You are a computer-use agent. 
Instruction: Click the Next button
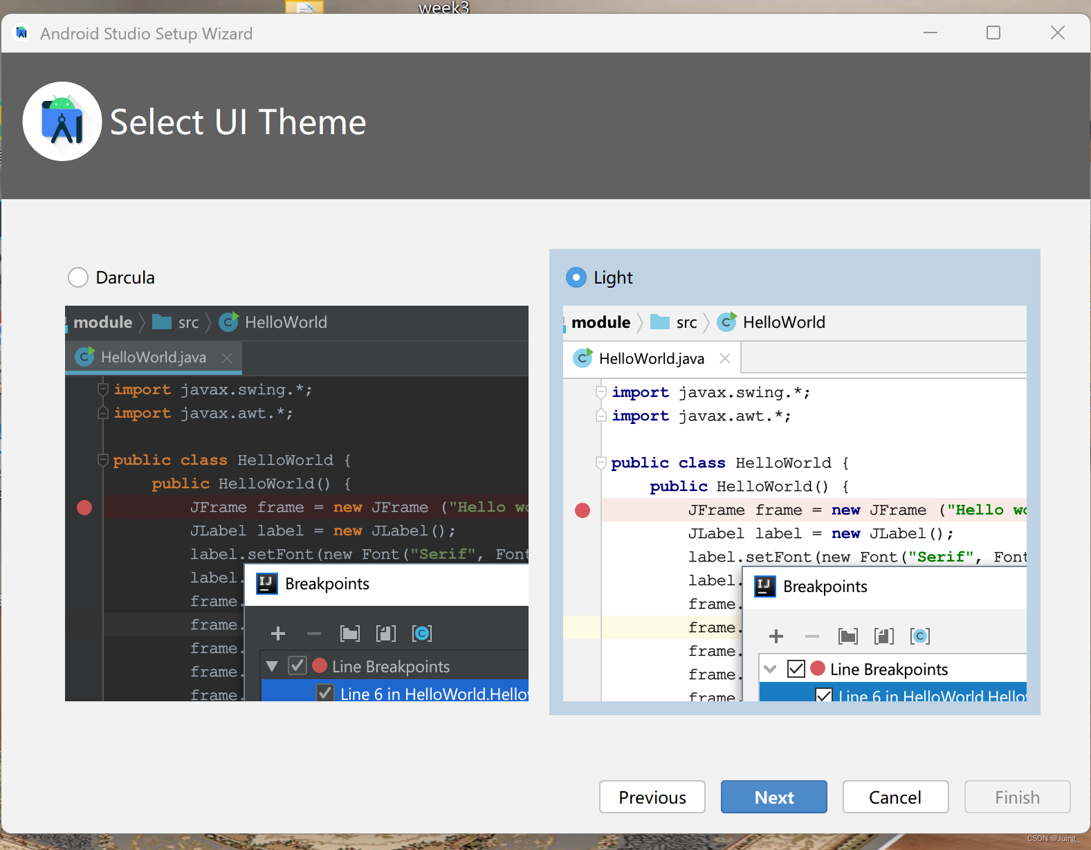773,797
